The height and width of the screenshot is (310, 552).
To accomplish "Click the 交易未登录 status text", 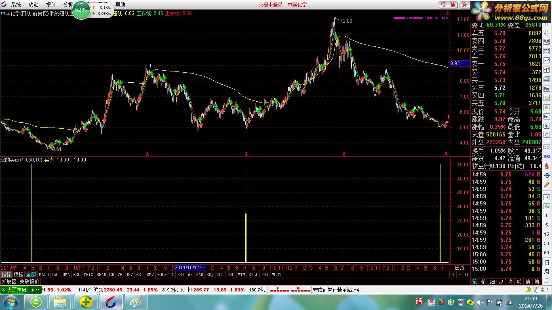I will click(x=270, y=4).
